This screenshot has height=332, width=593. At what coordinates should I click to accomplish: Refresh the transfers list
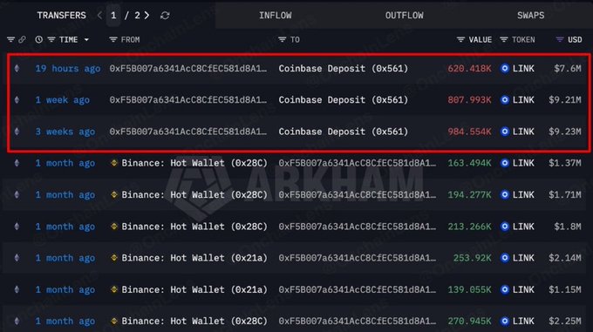tap(165, 16)
